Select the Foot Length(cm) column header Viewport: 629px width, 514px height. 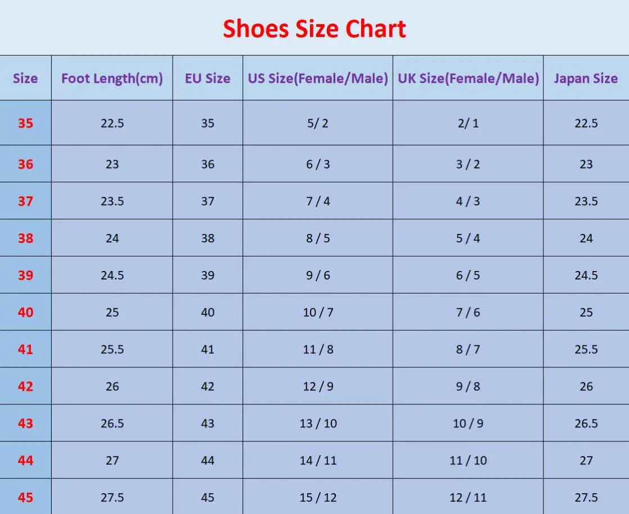point(112,78)
